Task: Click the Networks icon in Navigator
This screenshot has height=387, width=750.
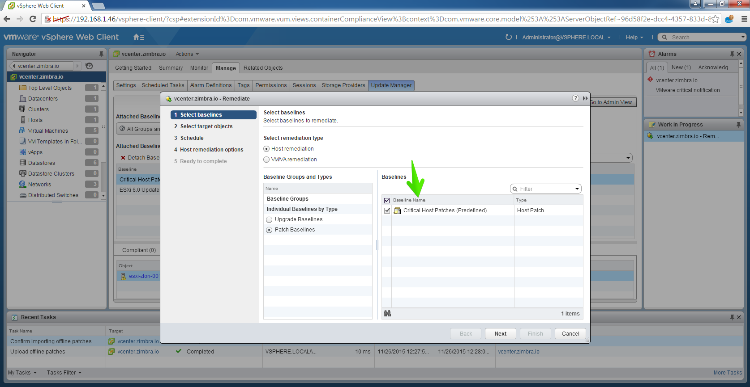Action: (23, 184)
